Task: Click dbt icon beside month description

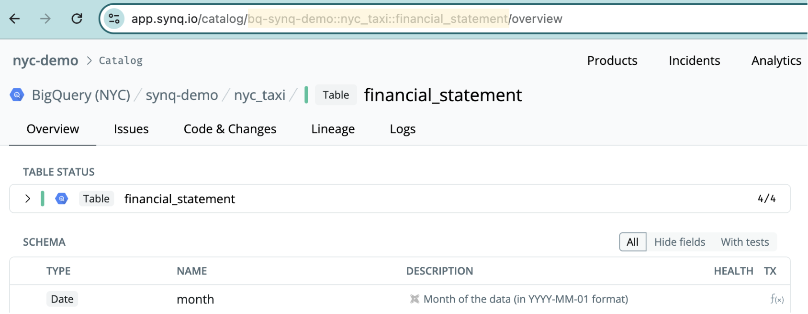Action: (x=415, y=299)
